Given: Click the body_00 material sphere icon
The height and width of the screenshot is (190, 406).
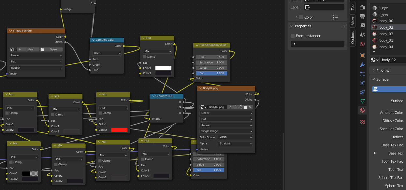Looking at the screenshot, I should coord(375,21).
